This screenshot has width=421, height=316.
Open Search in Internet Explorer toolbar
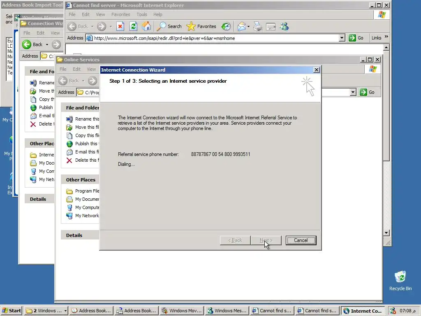coord(169,26)
